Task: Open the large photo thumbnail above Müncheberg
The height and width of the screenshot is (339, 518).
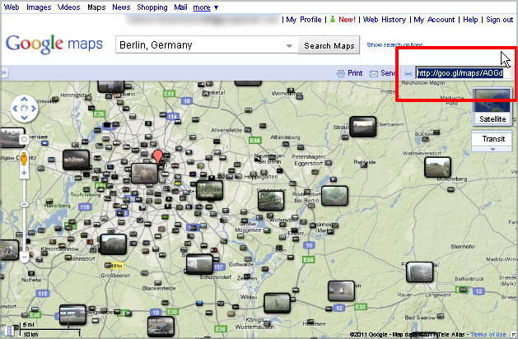Action: coord(437,167)
